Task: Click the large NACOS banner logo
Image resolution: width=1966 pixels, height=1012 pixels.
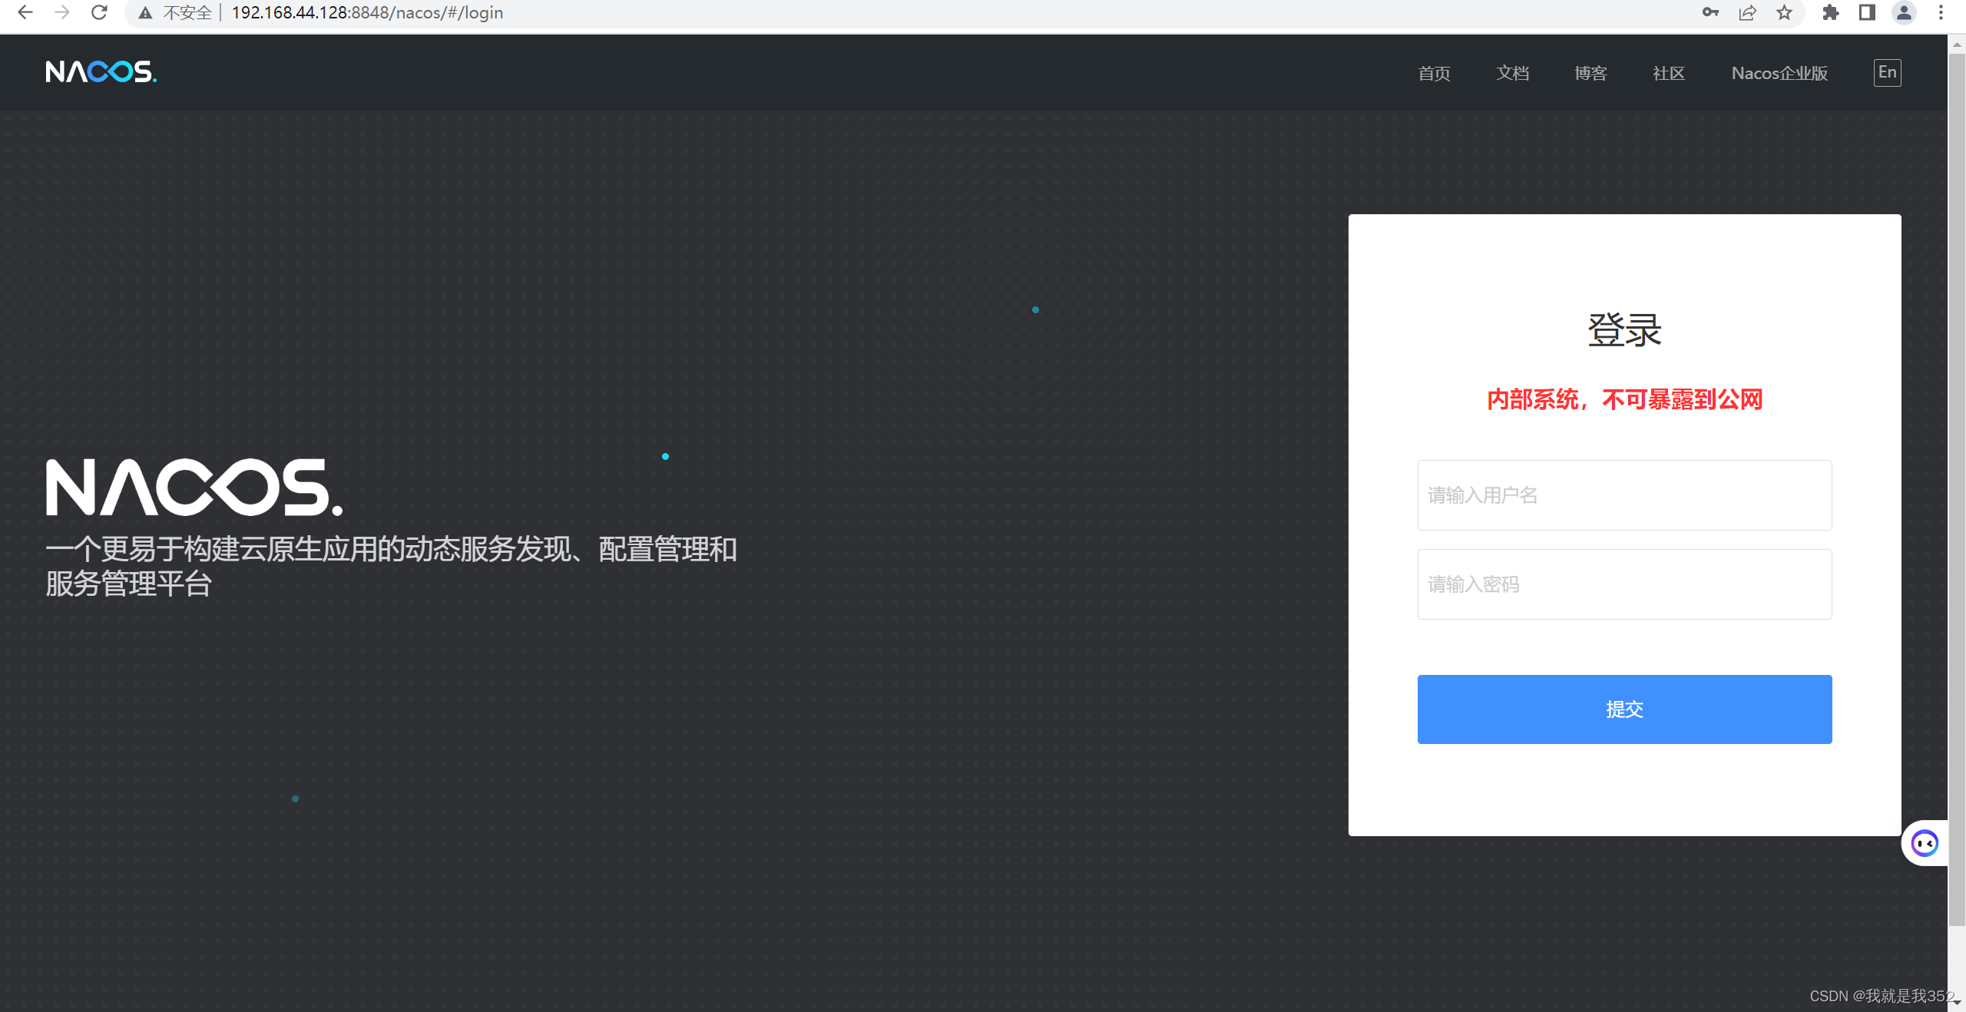Action: [x=194, y=488]
